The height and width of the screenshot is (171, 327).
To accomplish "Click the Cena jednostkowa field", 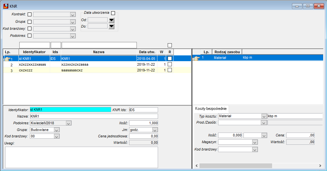I will 144,136.
